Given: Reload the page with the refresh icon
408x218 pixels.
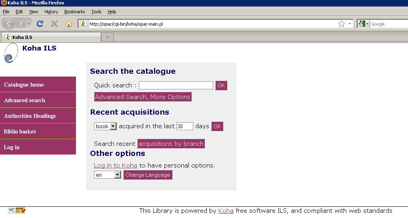Looking at the screenshot, I should [40, 24].
